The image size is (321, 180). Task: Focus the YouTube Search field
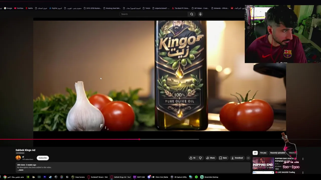point(153,14)
